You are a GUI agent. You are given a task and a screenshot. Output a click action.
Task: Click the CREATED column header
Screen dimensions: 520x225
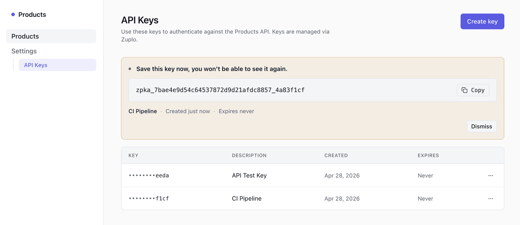click(x=336, y=155)
